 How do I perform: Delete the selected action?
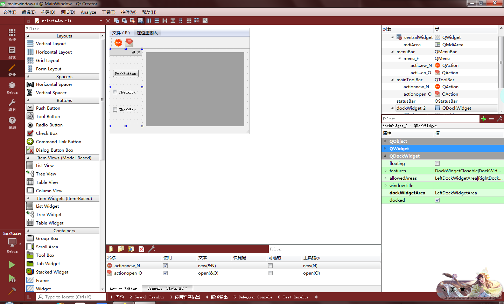click(141, 249)
